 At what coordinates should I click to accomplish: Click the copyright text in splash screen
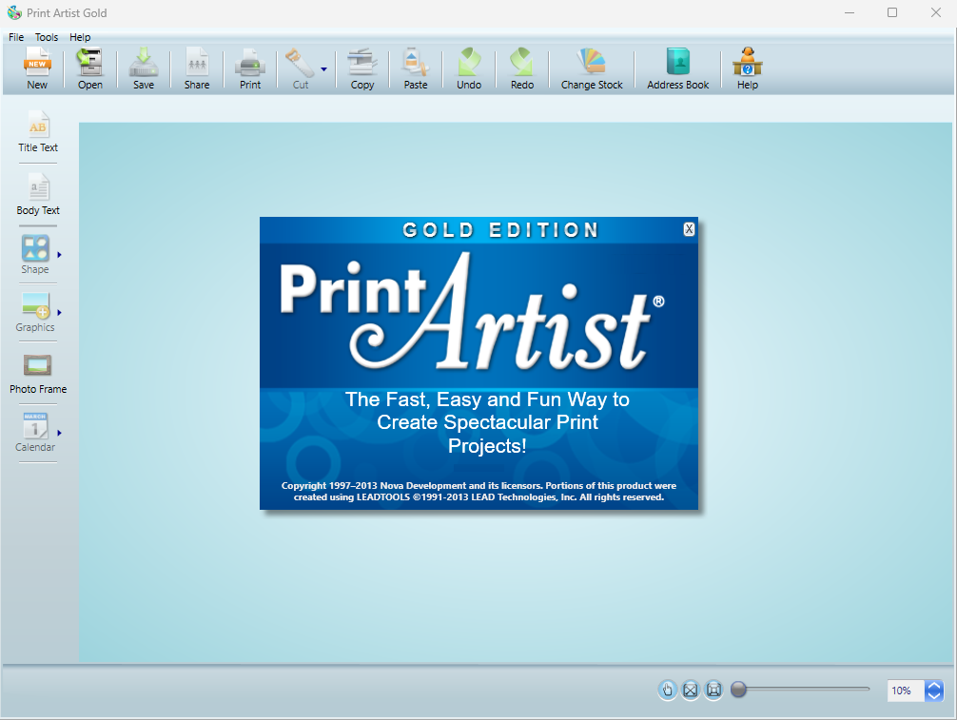click(478, 491)
